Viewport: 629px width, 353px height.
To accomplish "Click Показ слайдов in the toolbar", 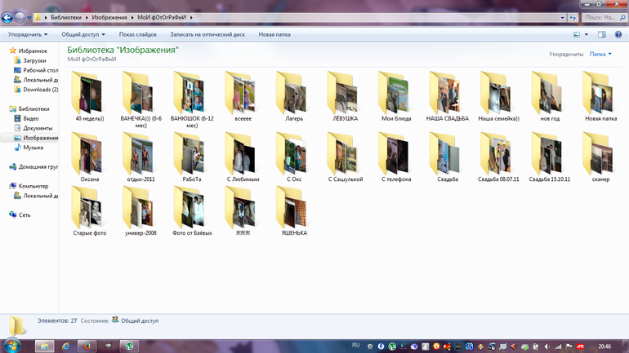I will click(x=137, y=35).
